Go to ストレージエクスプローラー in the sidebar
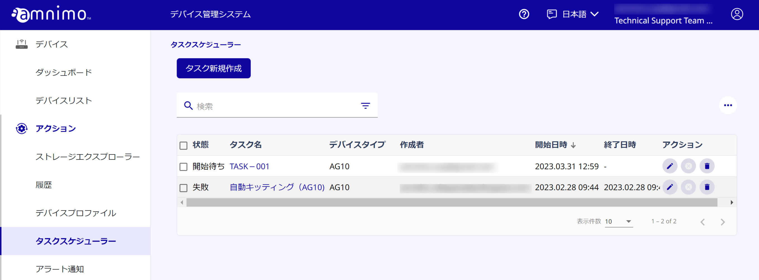The image size is (759, 280). 87,157
